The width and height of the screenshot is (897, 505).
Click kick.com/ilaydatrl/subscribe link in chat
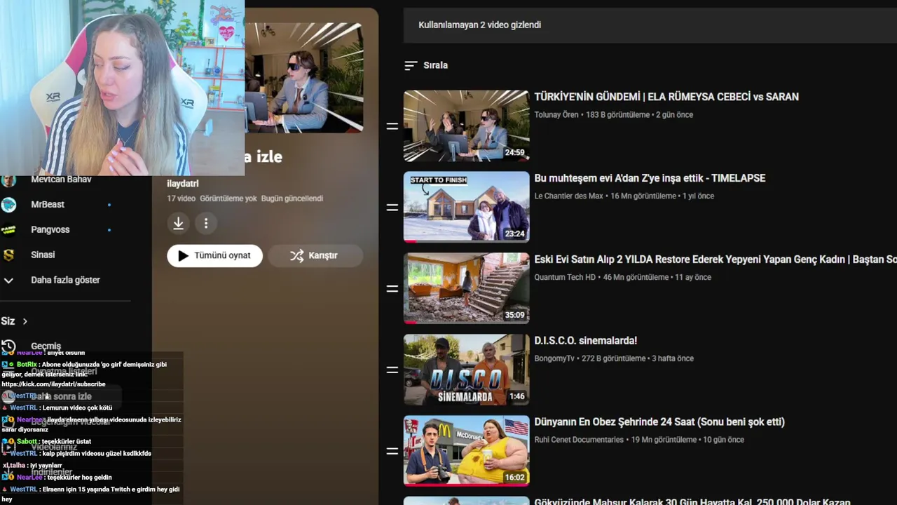(x=53, y=384)
